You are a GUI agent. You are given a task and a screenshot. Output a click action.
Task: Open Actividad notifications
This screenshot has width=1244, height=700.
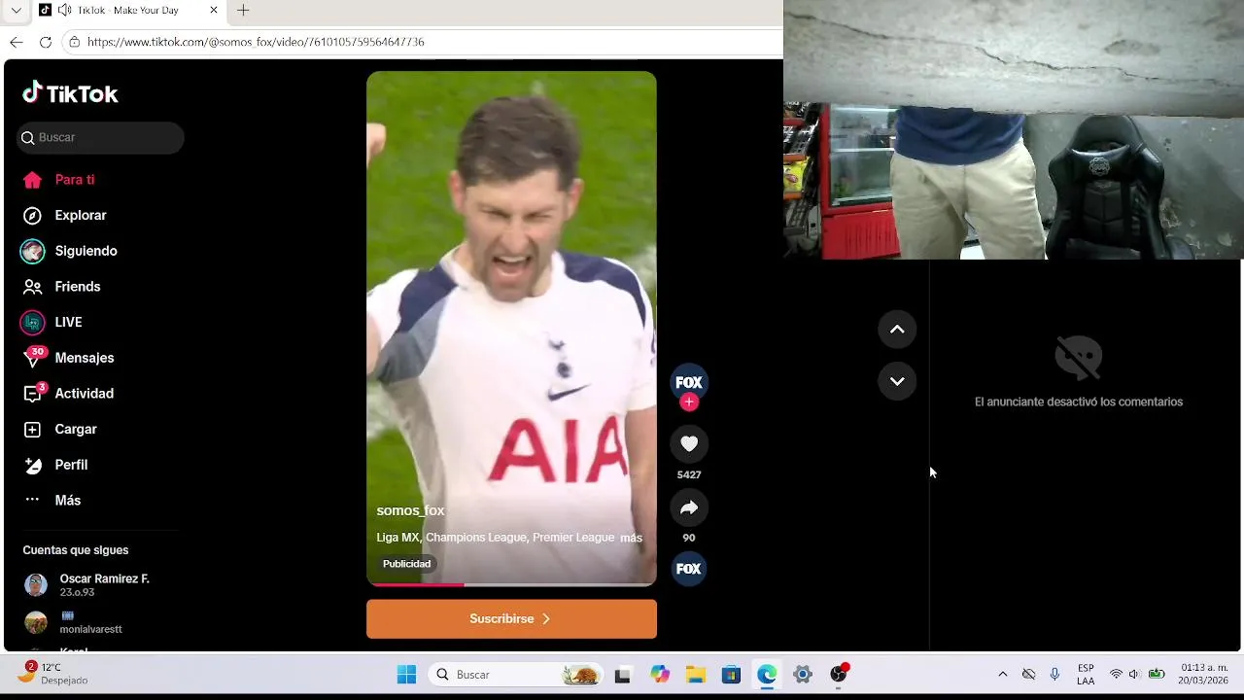(x=68, y=394)
